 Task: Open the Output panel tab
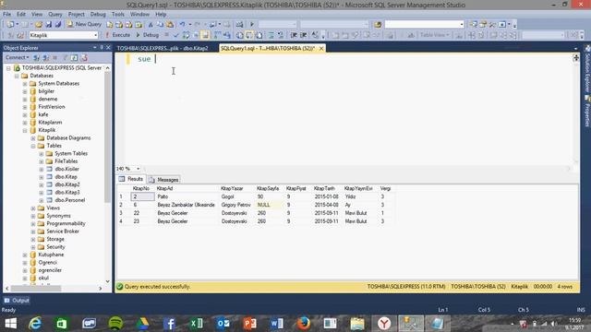17,301
